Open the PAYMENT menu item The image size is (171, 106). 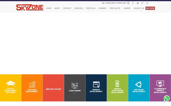(102, 8)
